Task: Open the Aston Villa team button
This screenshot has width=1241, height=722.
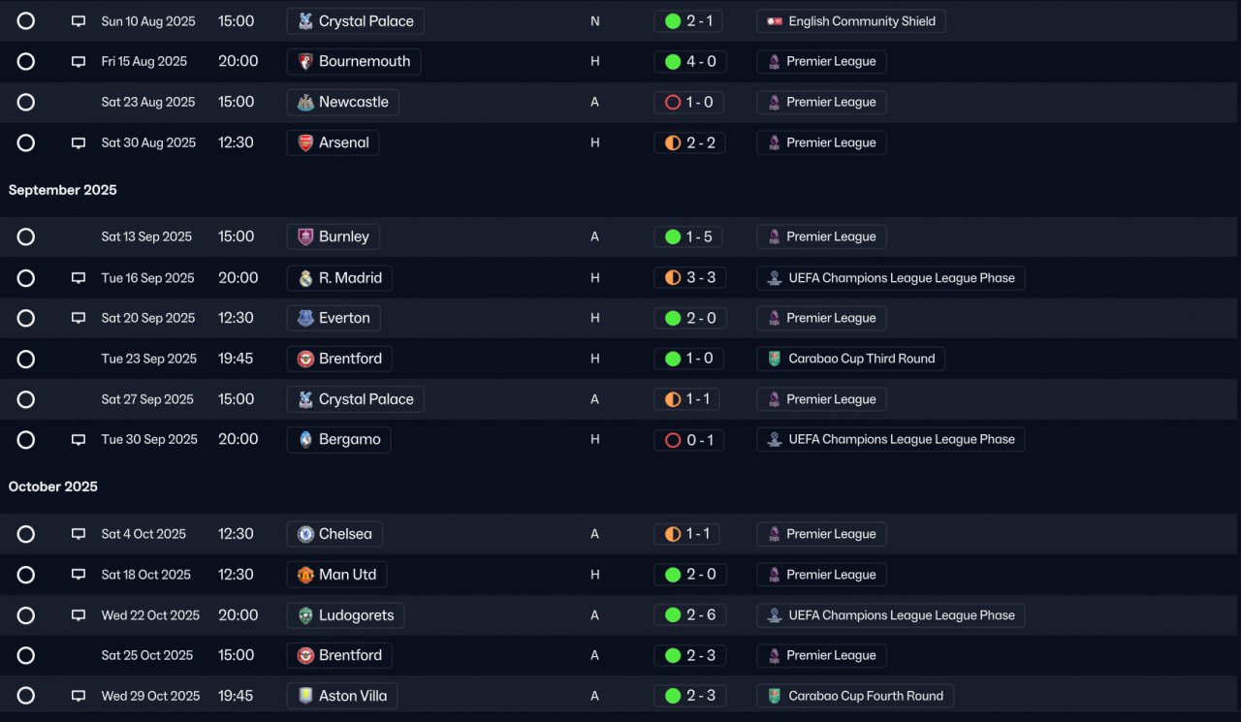Action: [342, 696]
